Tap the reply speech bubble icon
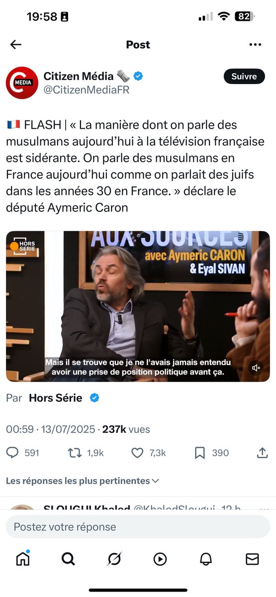276x597 pixels. click(x=12, y=453)
